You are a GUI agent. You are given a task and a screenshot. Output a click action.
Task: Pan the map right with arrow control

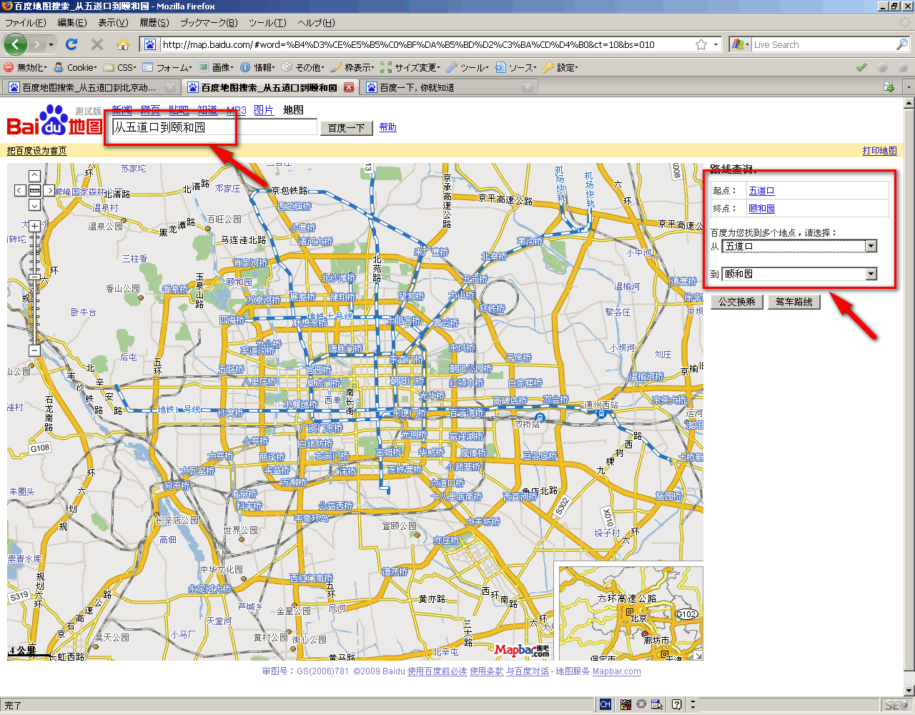click(x=49, y=190)
